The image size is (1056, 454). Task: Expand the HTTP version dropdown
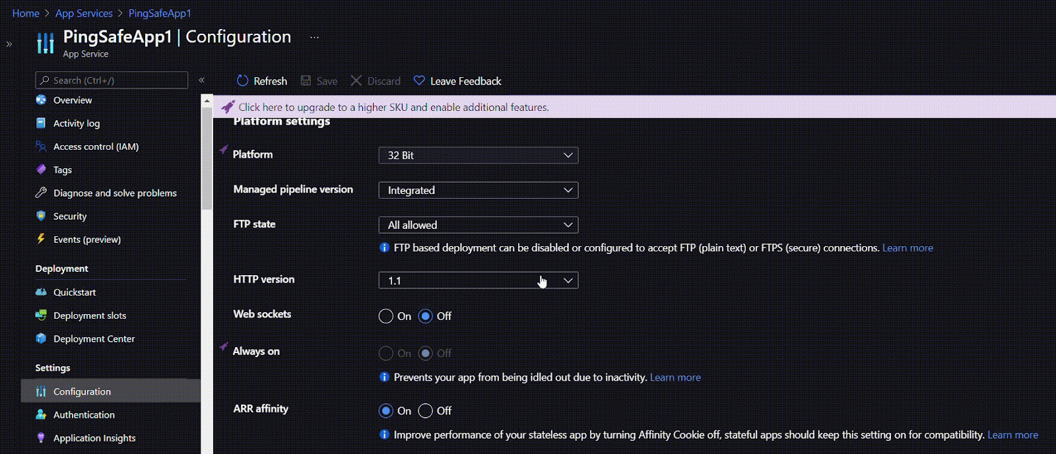[x=478, y=280]
